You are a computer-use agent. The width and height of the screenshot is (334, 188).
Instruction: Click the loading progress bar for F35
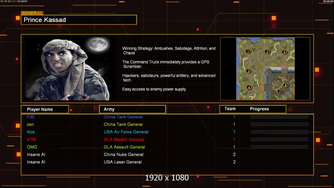279,117
